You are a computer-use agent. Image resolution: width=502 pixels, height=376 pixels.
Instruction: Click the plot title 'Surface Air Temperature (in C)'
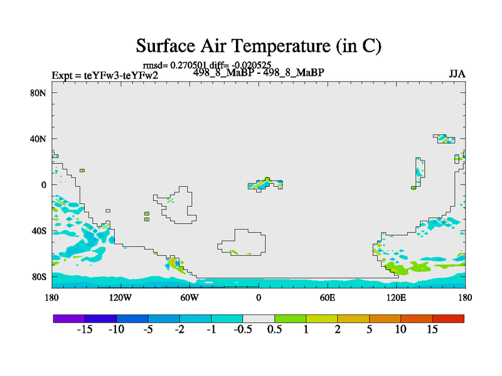tap(259, 46)
